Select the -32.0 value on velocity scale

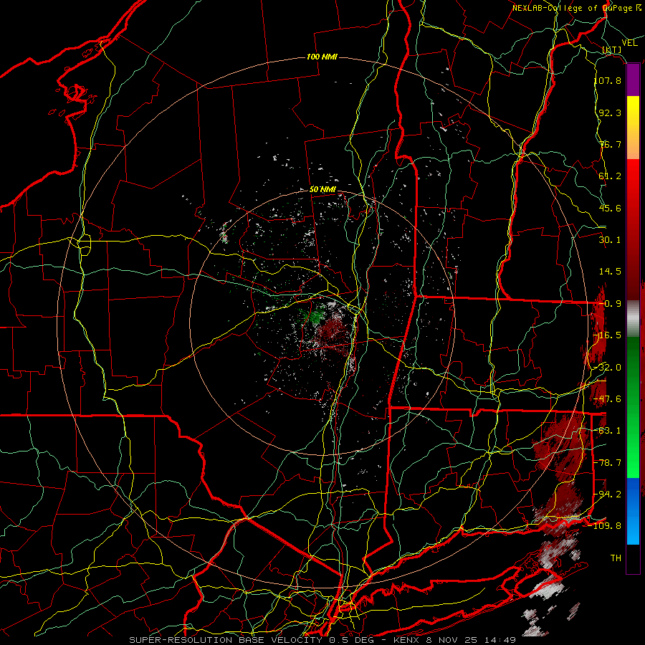[607, 368]
